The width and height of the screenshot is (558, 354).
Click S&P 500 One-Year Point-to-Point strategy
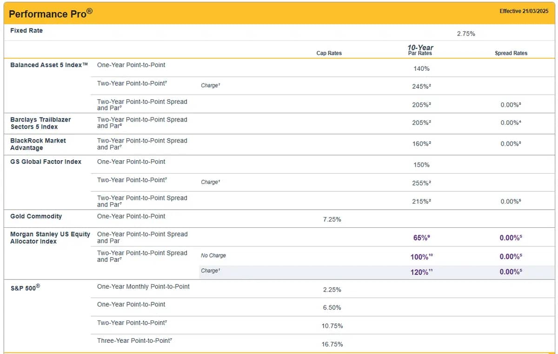click(x=131, y=305)
